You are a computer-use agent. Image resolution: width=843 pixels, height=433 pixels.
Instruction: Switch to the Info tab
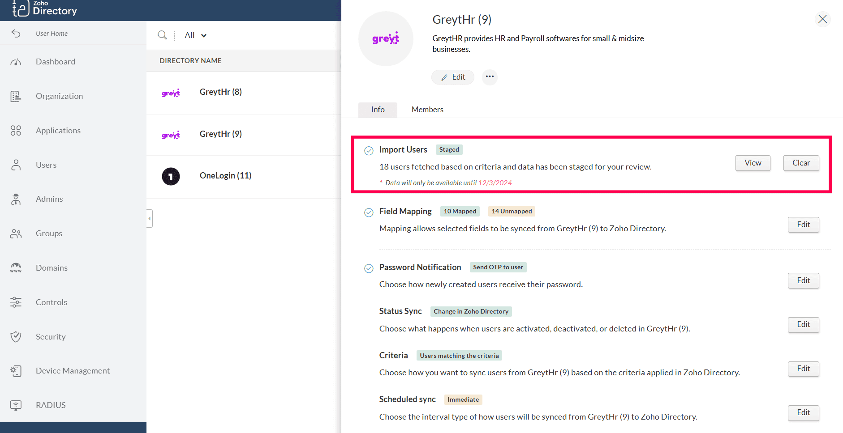378,110
